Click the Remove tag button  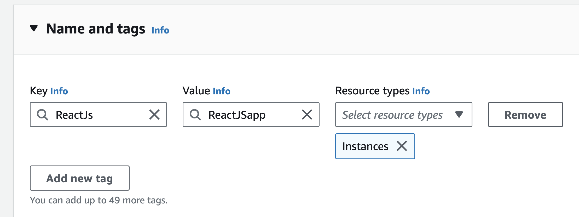point(525,115)
